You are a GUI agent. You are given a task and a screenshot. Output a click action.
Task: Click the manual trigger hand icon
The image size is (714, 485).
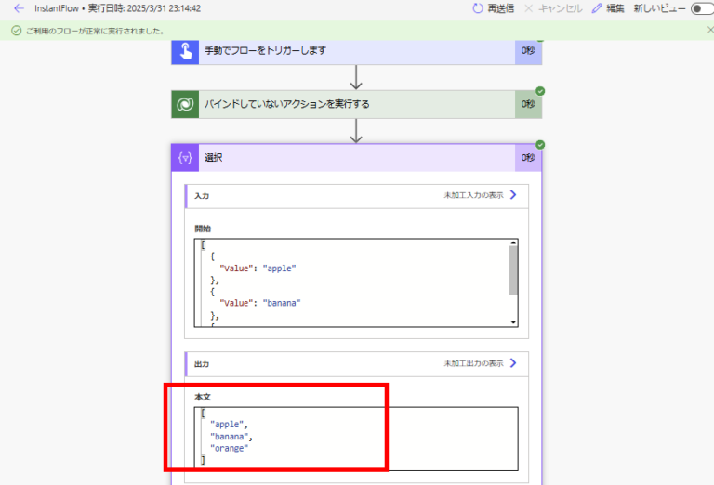[x=185, y=51]
